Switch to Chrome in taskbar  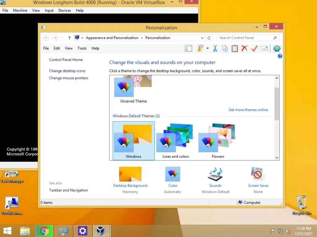[44, 231]
